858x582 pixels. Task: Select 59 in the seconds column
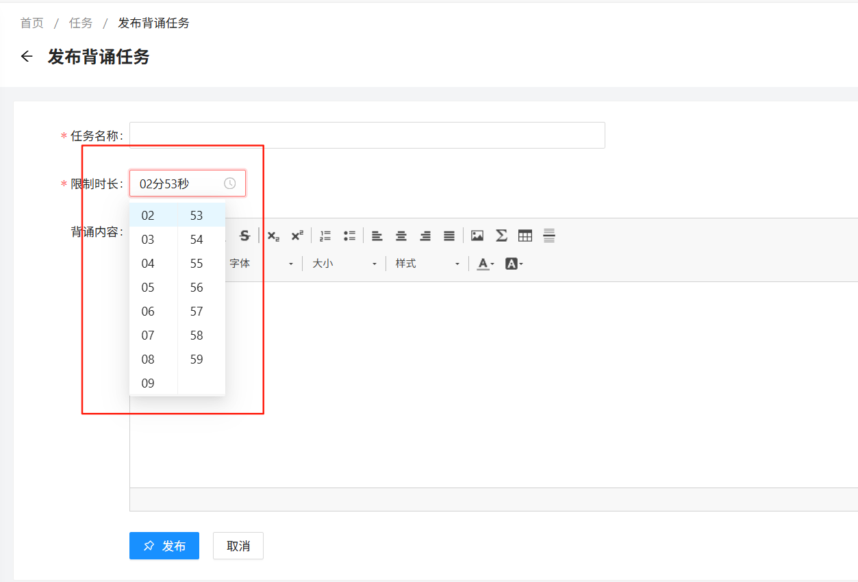coord(201,359)
